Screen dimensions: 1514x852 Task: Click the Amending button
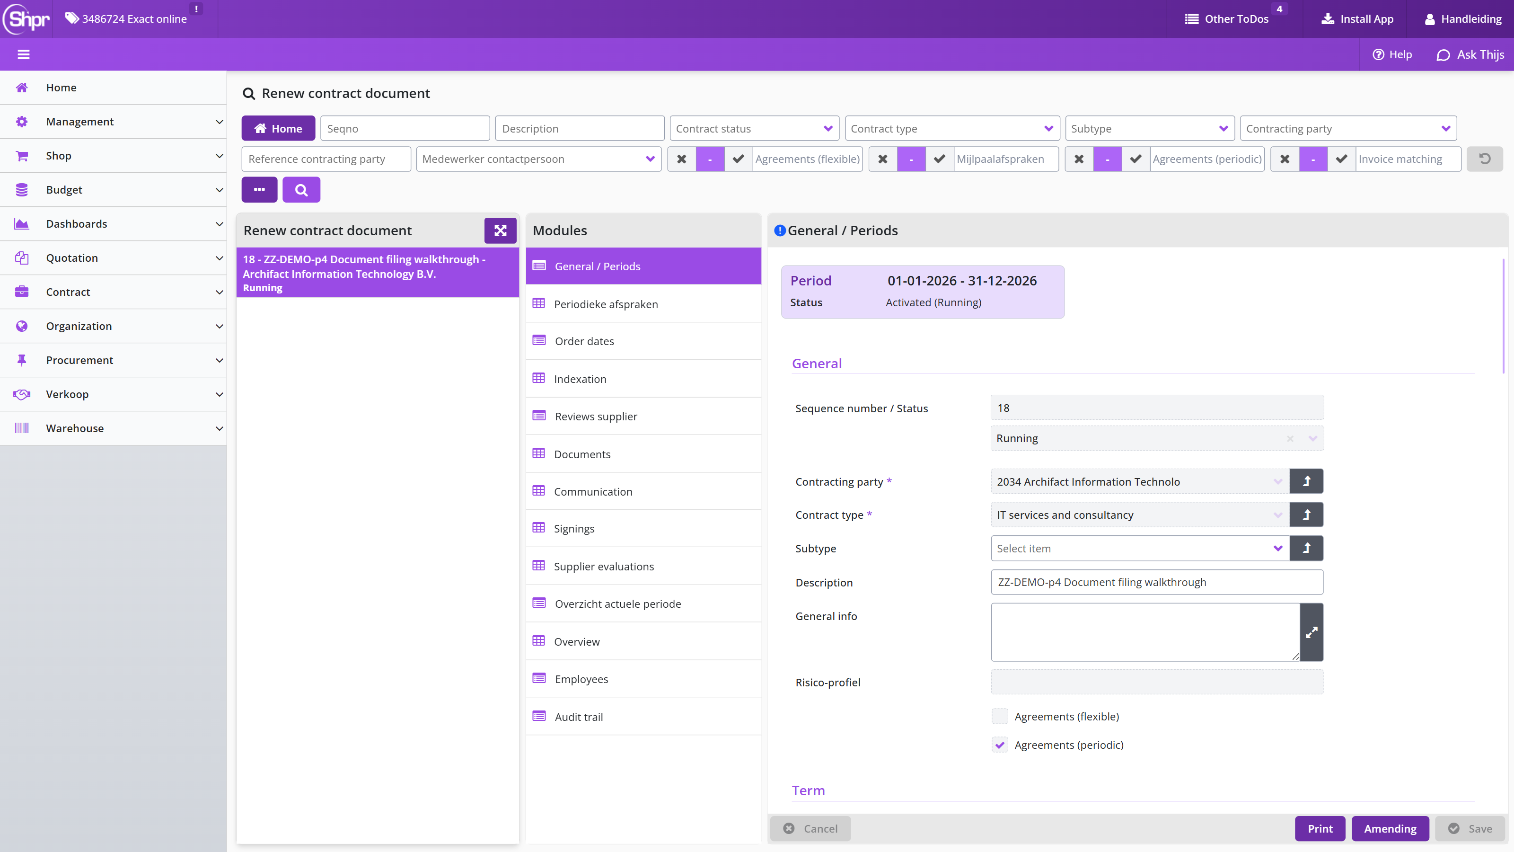pyautogui.click(x=1390, y=828)
